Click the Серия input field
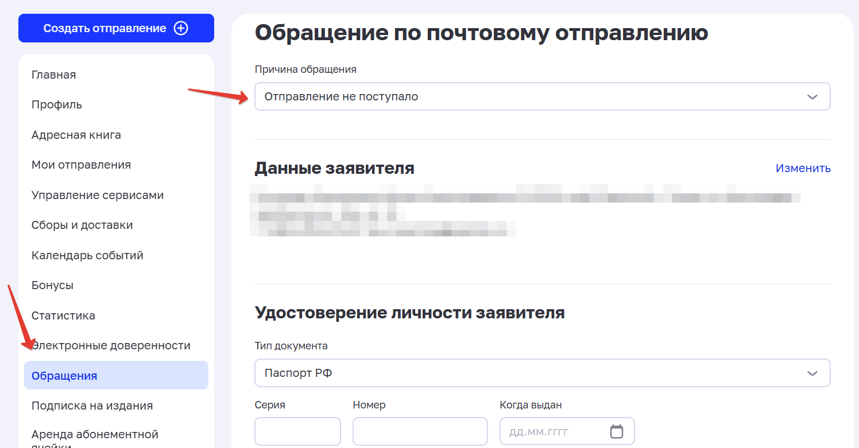This screenshot has width=859, height=448. coord(297,431)
